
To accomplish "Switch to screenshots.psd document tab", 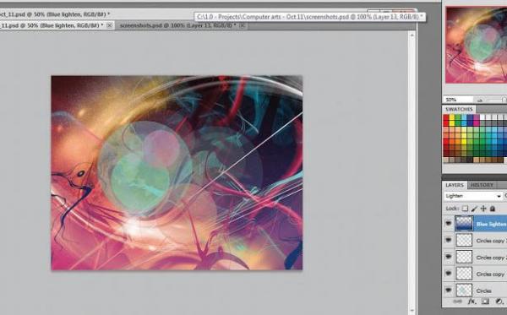I will tap(177, 25).
